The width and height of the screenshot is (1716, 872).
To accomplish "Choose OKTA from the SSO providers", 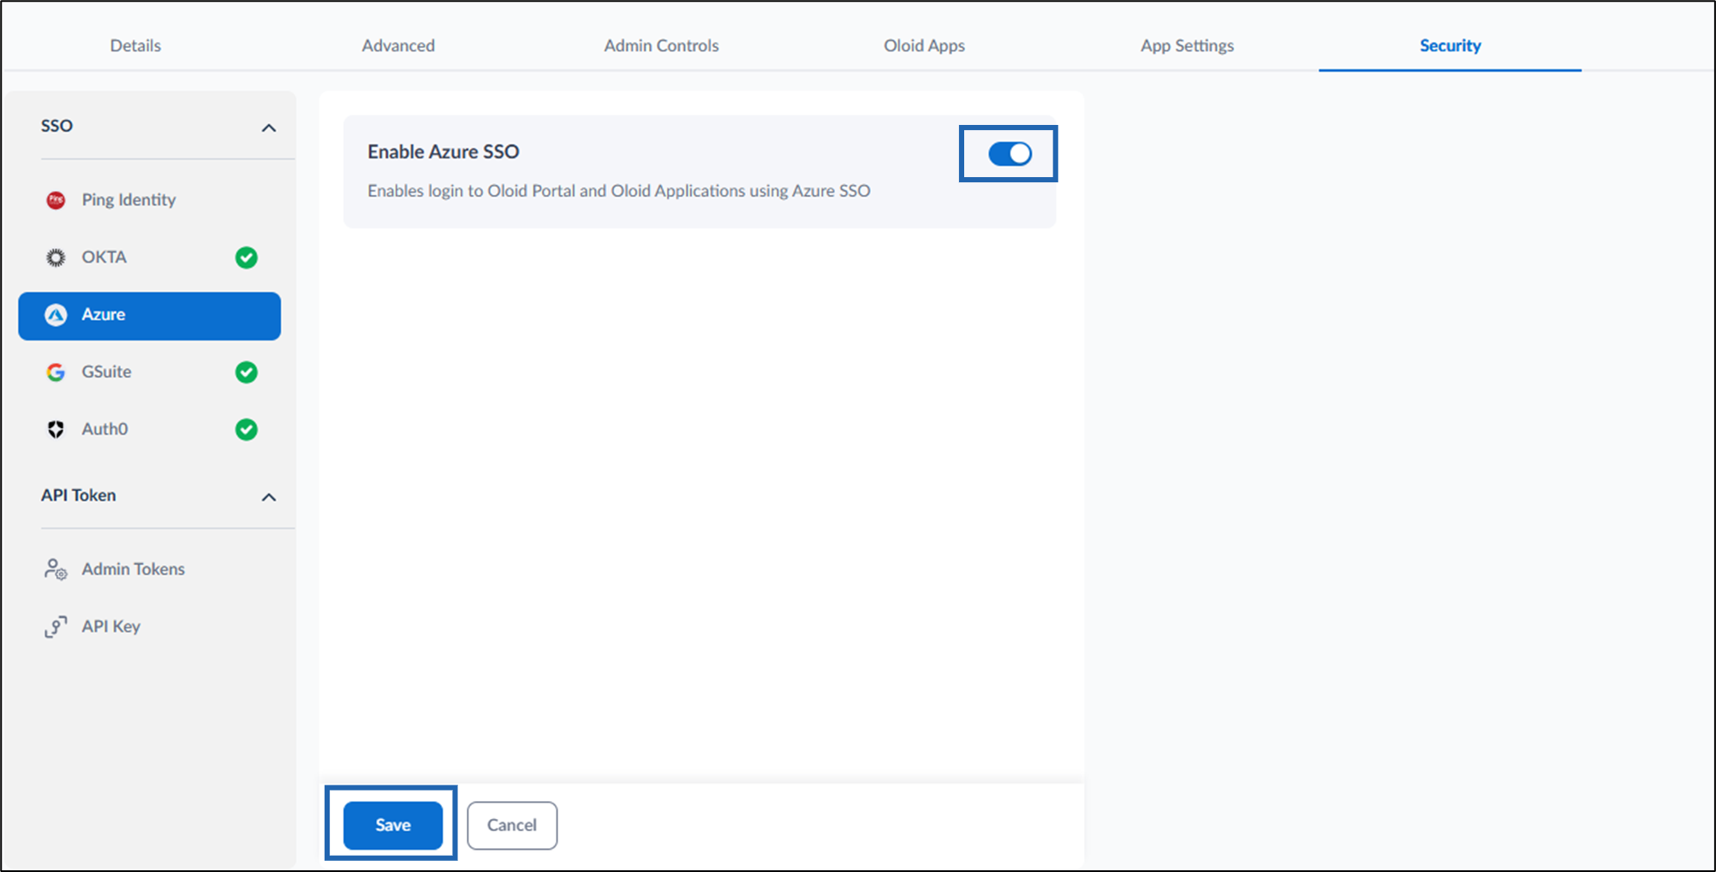I will (x=150, y=258).
